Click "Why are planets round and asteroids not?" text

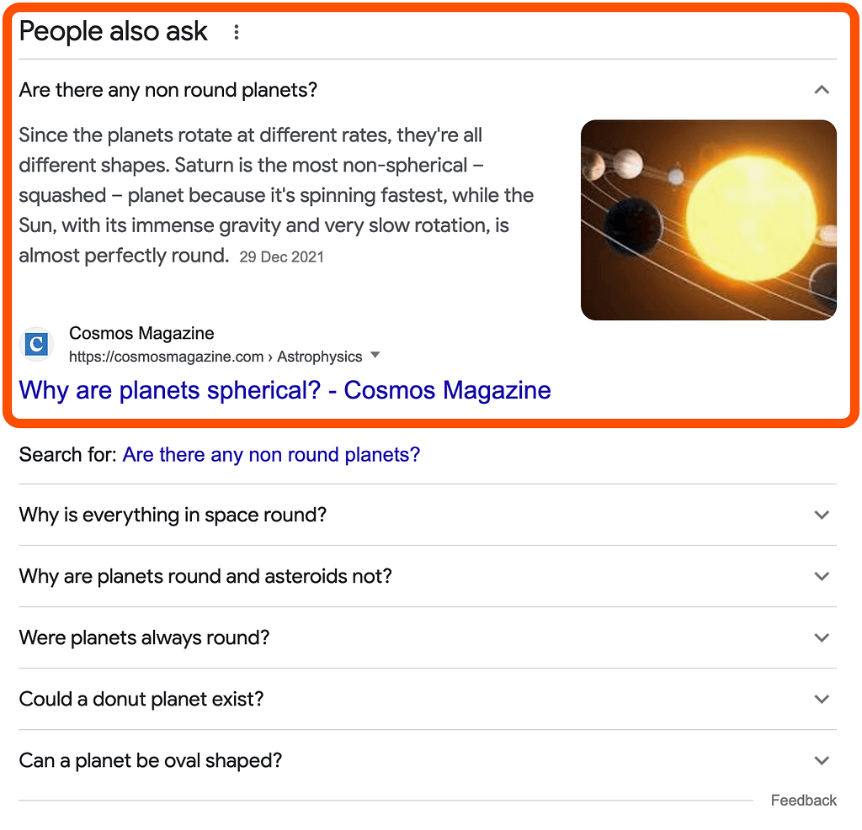tap(205, 576)
